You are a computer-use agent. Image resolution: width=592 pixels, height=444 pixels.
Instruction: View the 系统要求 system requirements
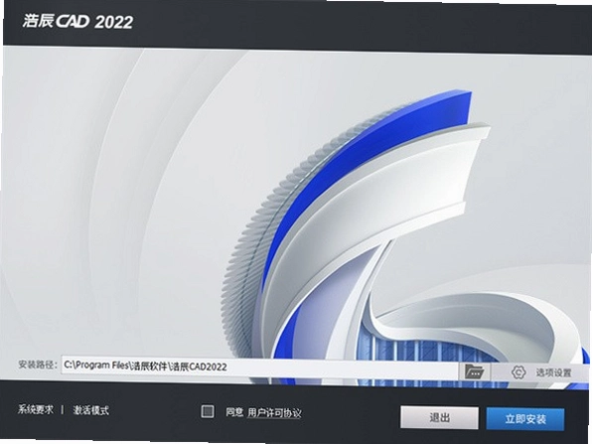[x=36, y=409]
